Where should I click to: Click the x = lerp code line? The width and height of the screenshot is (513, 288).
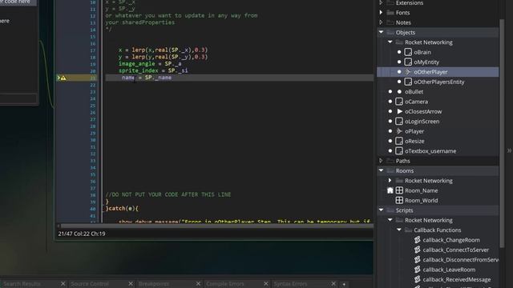(163, 50)
